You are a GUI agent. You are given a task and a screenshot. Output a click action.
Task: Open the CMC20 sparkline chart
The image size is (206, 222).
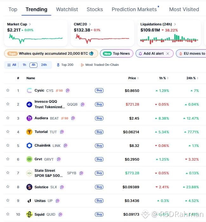[x=103, y=39]
